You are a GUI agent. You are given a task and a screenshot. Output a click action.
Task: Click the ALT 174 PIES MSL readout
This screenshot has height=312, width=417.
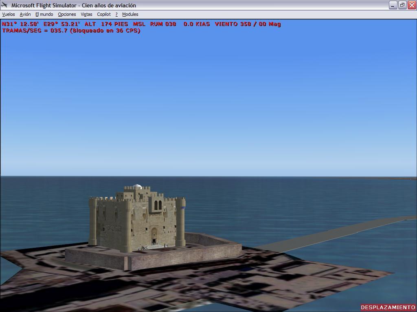pos(115,24)
